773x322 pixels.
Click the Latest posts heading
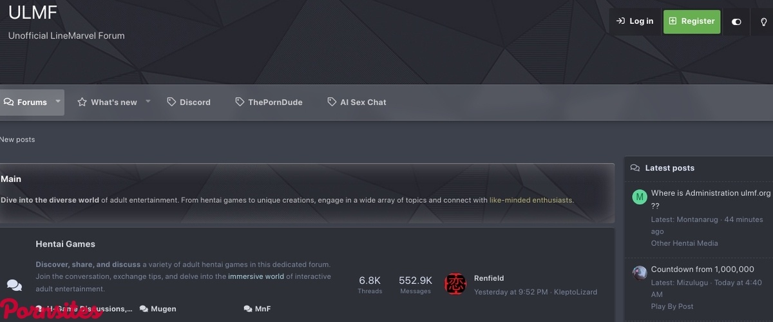(x=669, y=168)
